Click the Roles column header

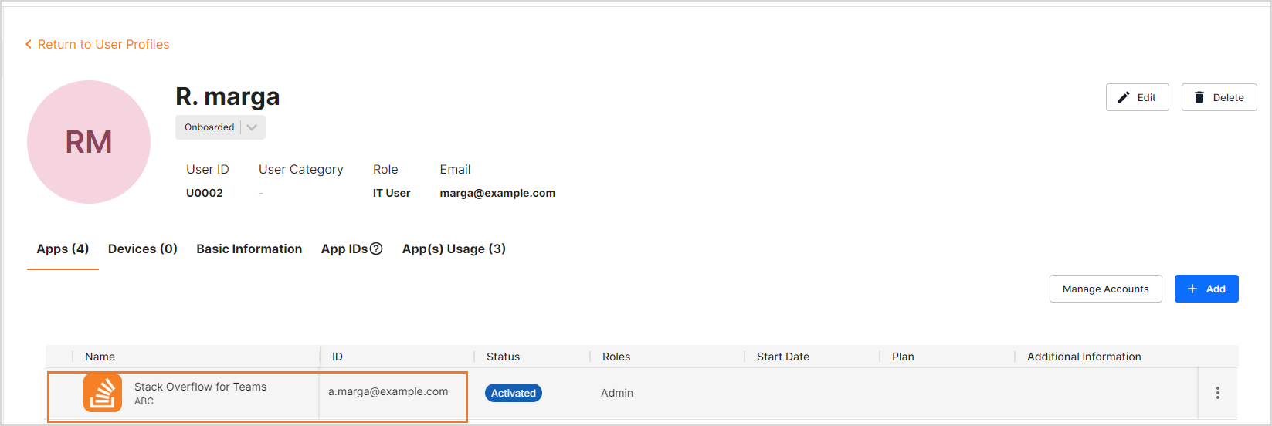pyautogui.click(x=616, y=357)
